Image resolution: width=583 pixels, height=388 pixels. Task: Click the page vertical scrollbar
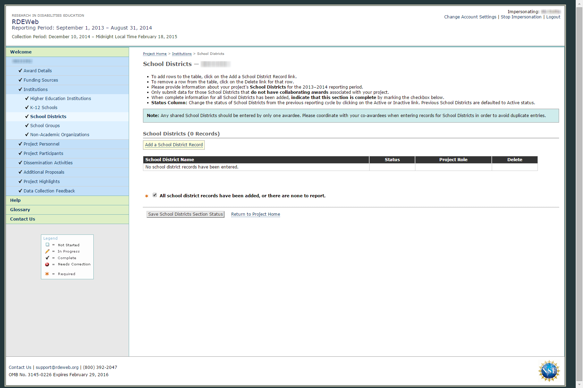(x=579, y=194)
